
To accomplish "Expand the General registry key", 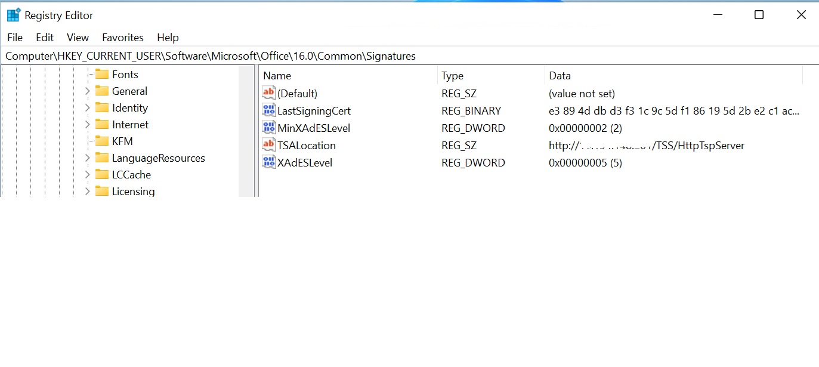I will click(x=88, y=91).
